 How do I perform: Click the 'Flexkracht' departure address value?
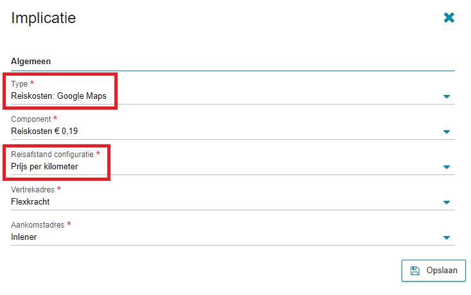30,202
